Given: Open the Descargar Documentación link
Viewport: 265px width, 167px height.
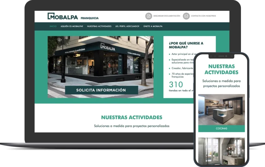Looking at the screenshot, I should (x=167, y=16).
